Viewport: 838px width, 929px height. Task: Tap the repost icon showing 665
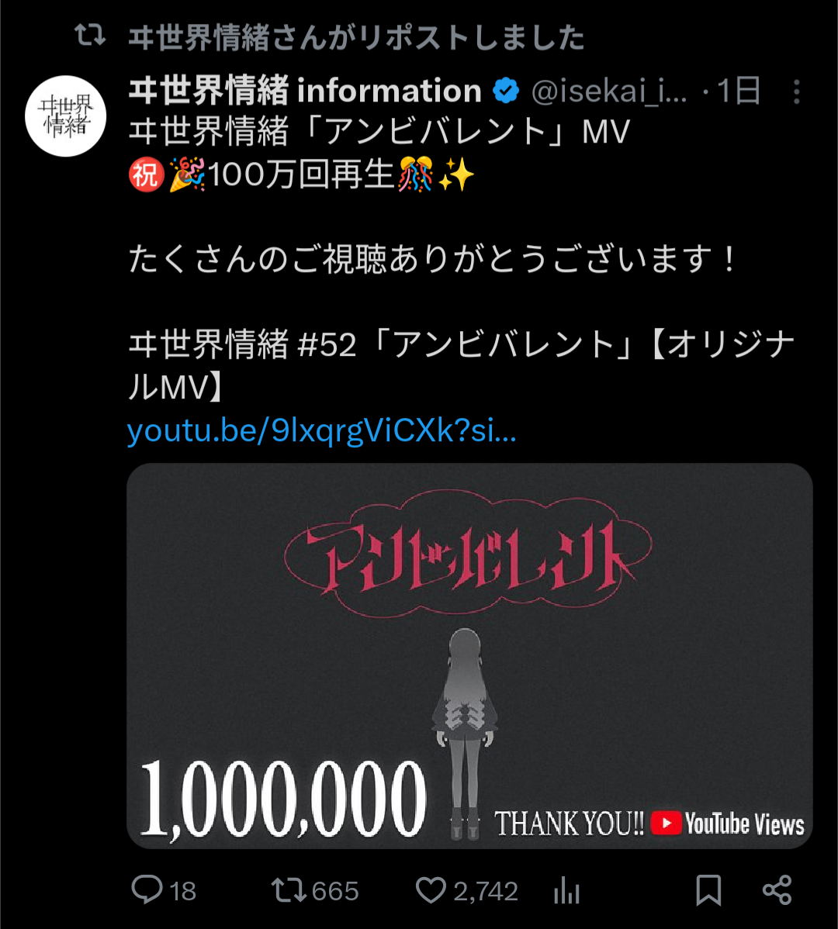click(x=288, y=890)
